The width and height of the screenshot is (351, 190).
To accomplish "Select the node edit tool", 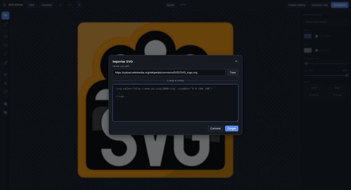I will coord(5,24).
